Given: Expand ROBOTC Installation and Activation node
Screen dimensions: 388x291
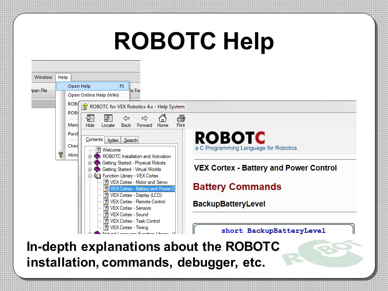Looking at the screenshot, I should [90, 156].
